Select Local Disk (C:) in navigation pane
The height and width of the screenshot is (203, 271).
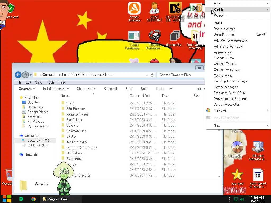pyautogui.click(x=38, y=140)
